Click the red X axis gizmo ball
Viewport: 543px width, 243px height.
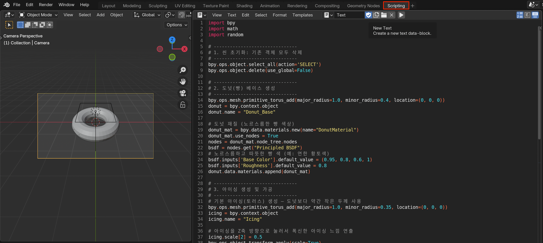[x=185, y=49]
